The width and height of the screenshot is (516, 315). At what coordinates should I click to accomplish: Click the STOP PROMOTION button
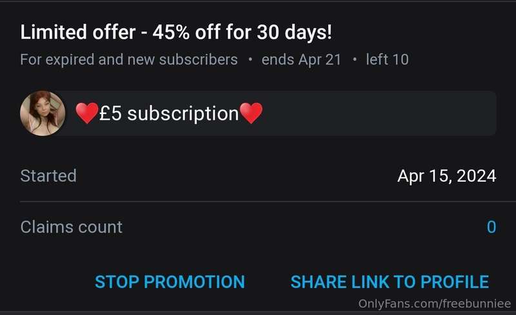[170, 282]
